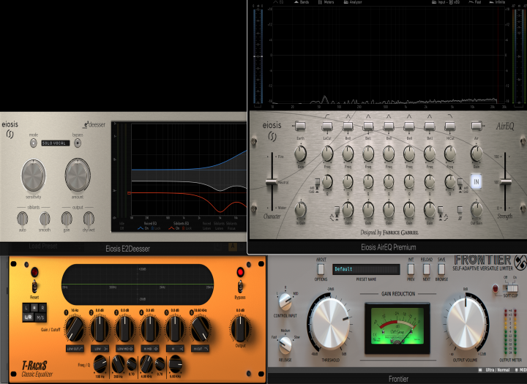The height and width of the screenshot is (384, 527).
Task: Click the Fast option in AirEQ top bar
Action: pyautogui.click(x=475, y=2)
